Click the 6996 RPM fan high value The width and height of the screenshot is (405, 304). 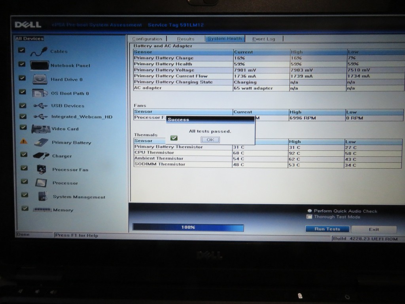click(303, 118)
